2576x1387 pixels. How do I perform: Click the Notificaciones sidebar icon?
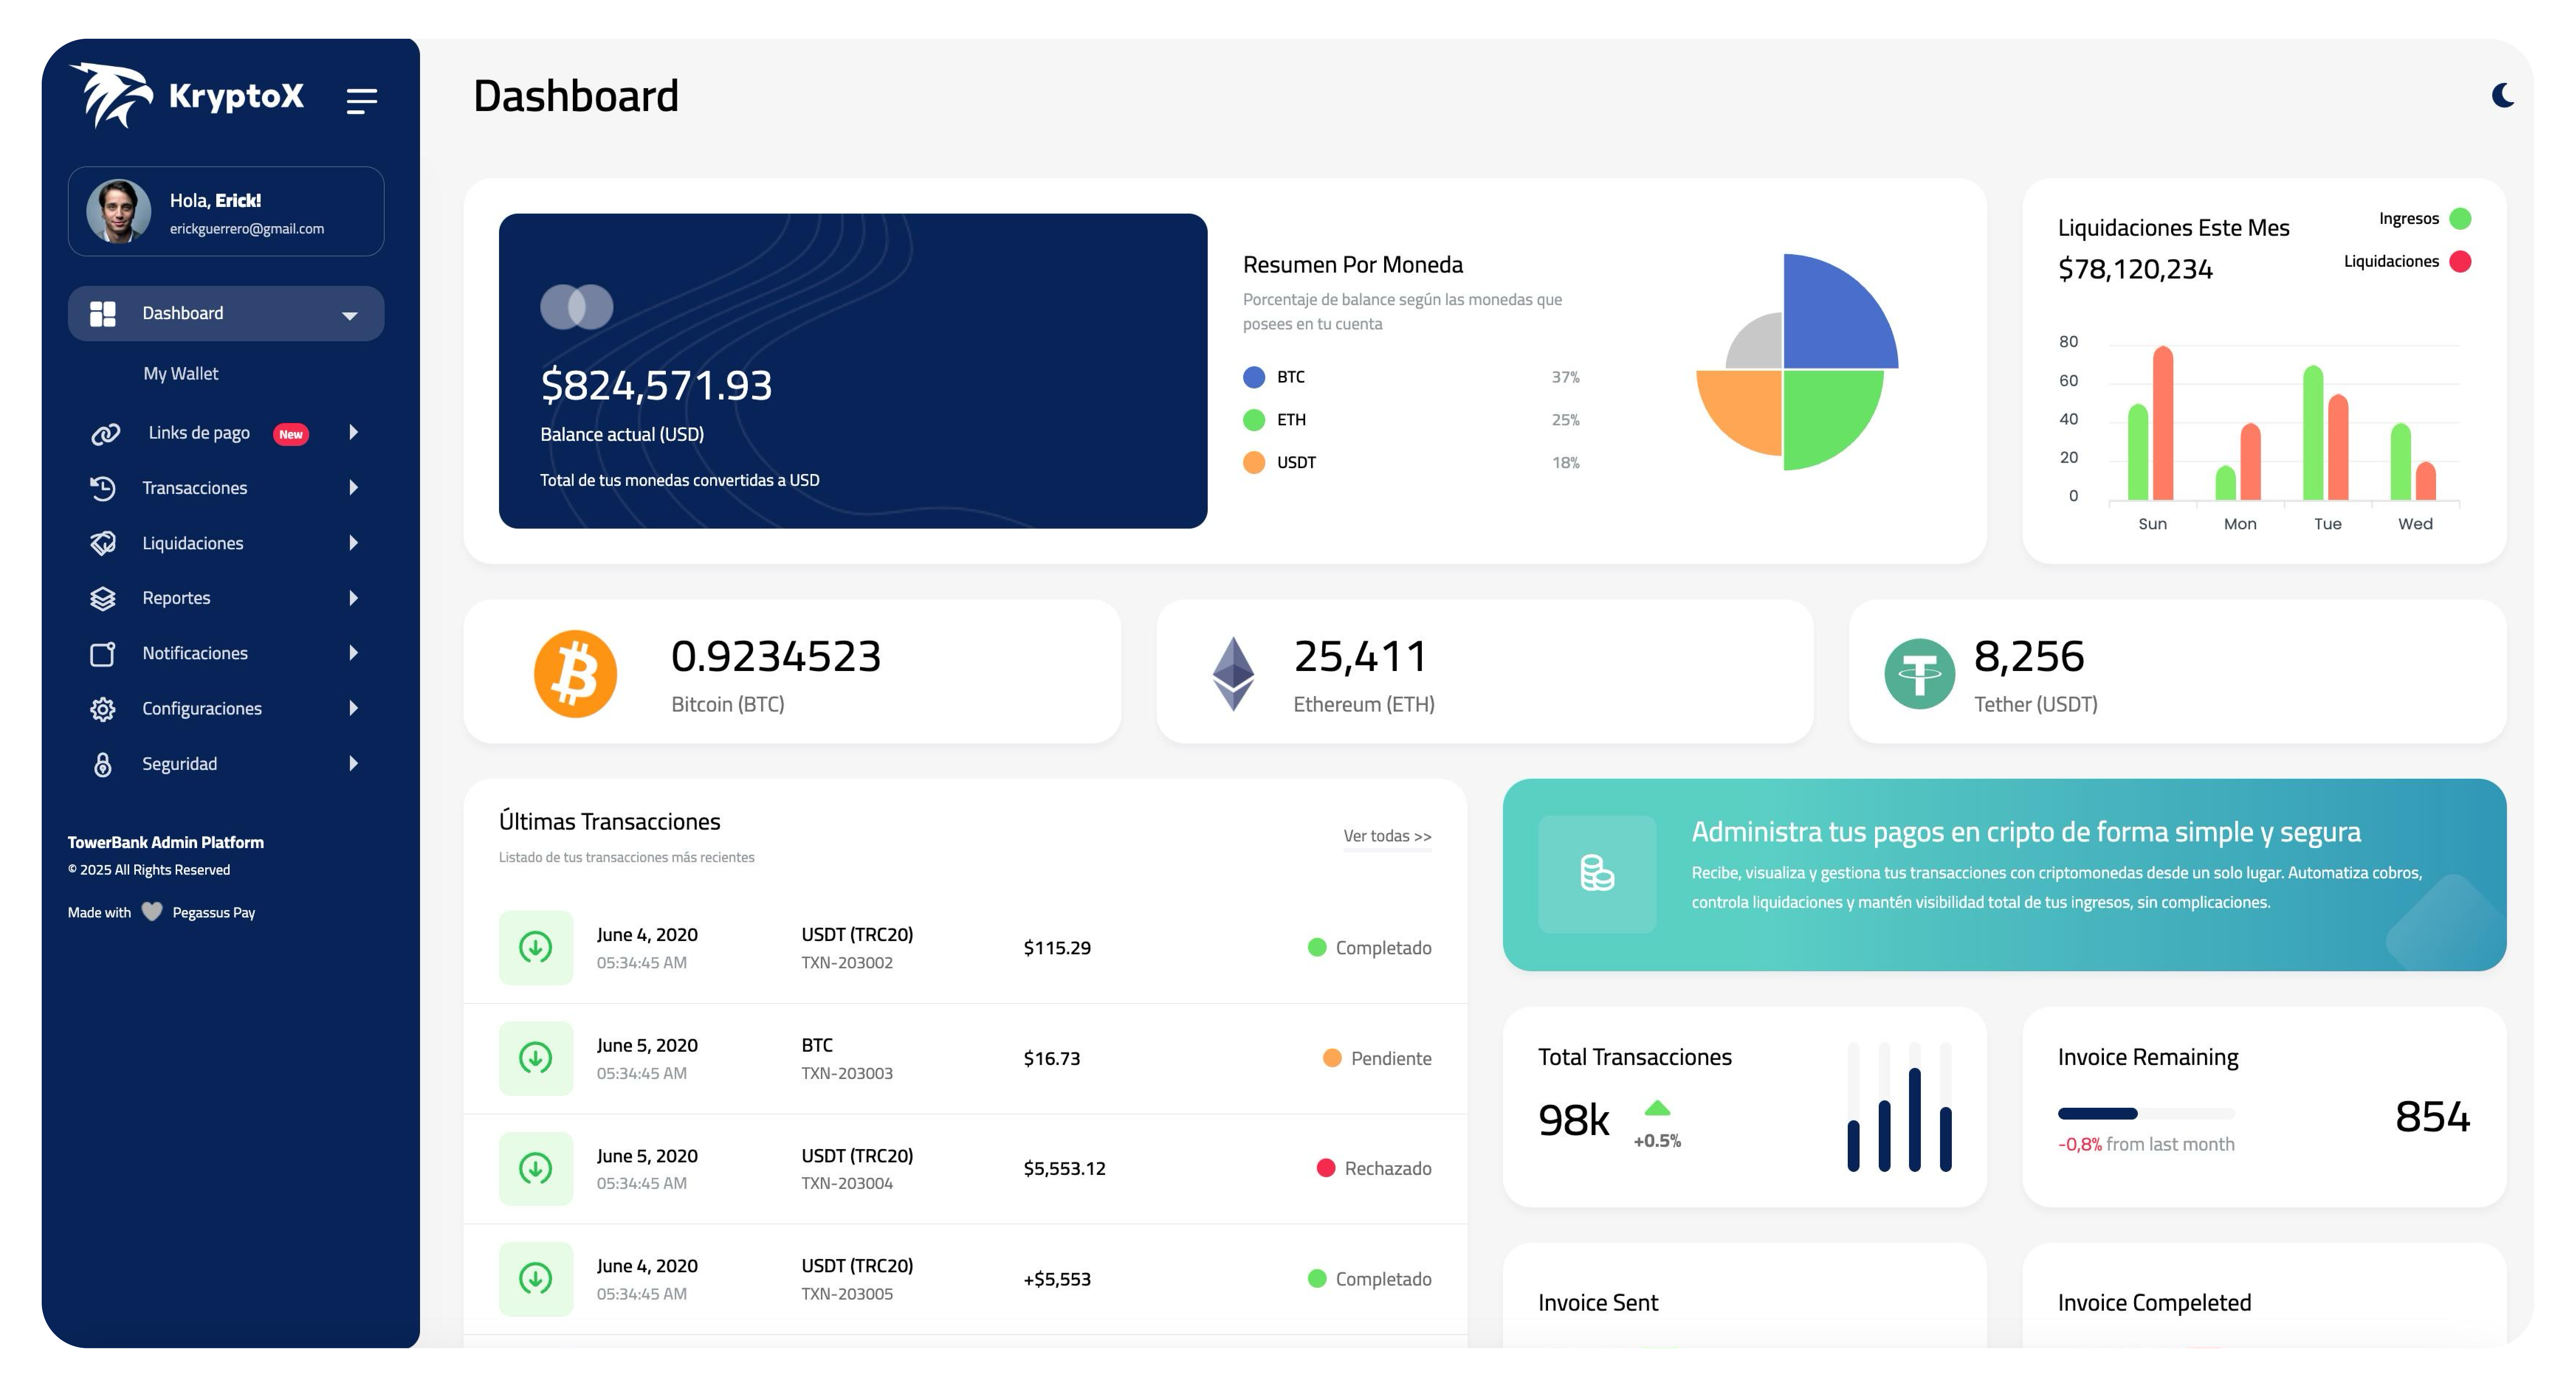(x=102, y=654)
